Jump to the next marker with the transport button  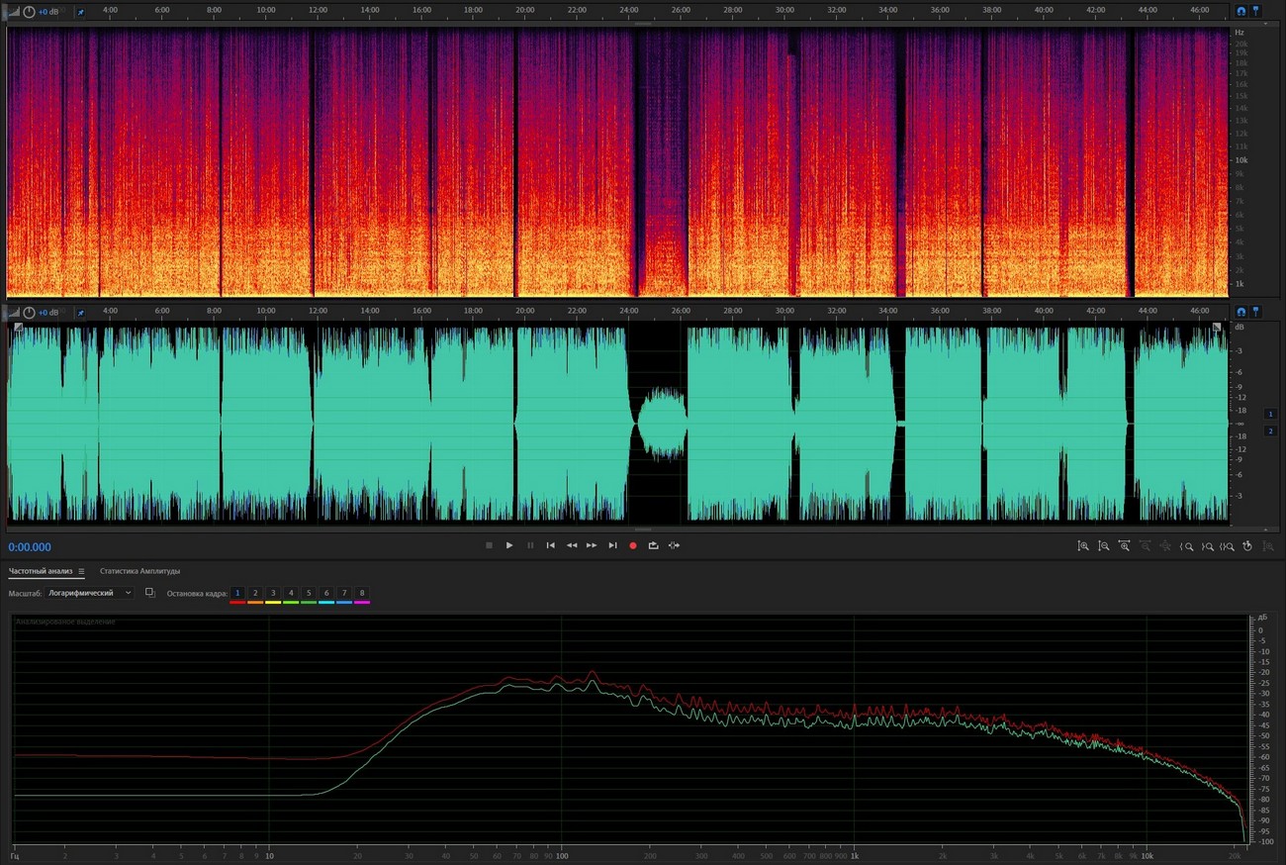(612, 545)
